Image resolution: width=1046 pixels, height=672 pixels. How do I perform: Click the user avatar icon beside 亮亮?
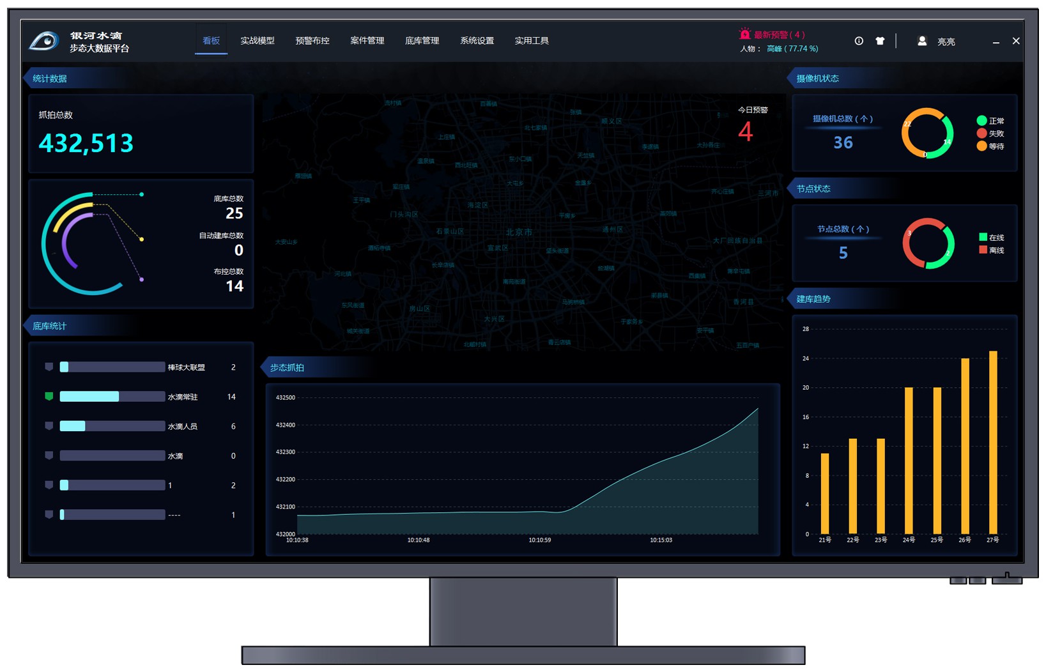922,41
